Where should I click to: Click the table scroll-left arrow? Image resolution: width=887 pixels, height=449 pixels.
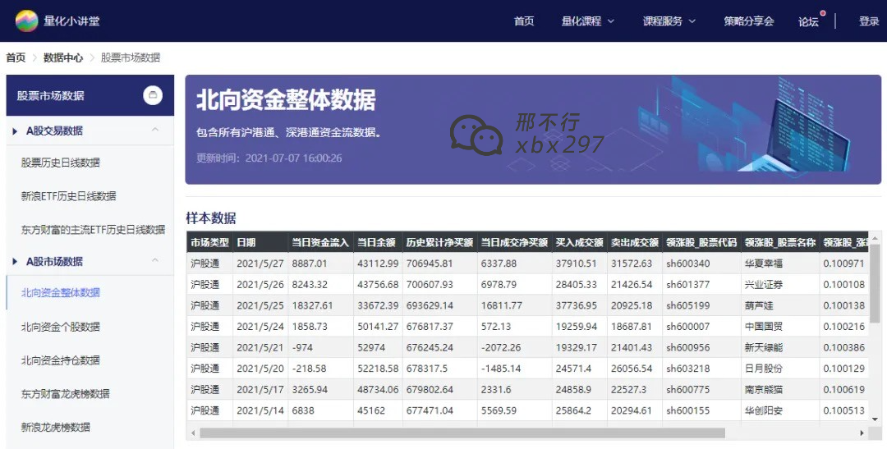tap(193, 433)
